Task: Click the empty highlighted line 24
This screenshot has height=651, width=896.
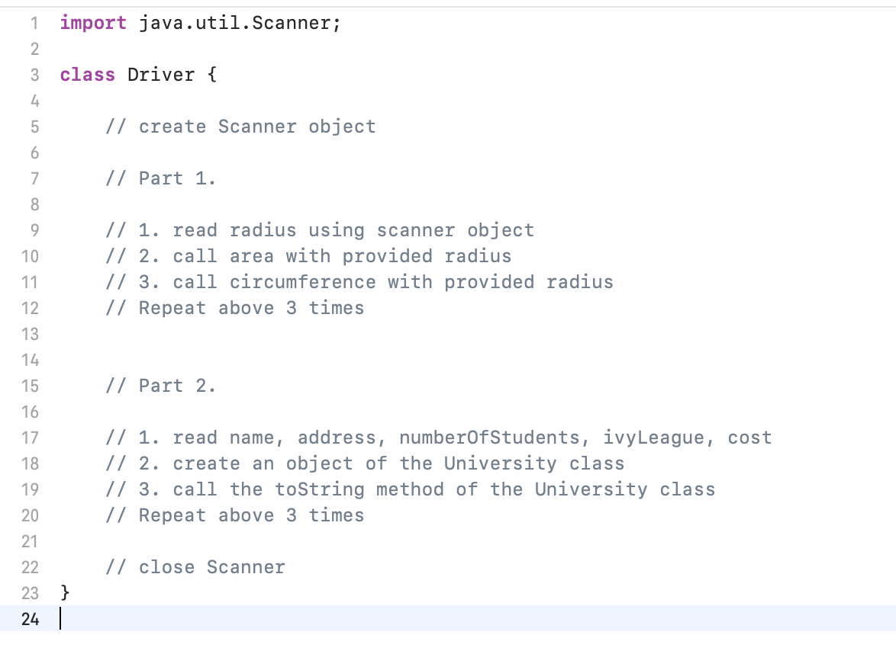Action: (458, 619)
